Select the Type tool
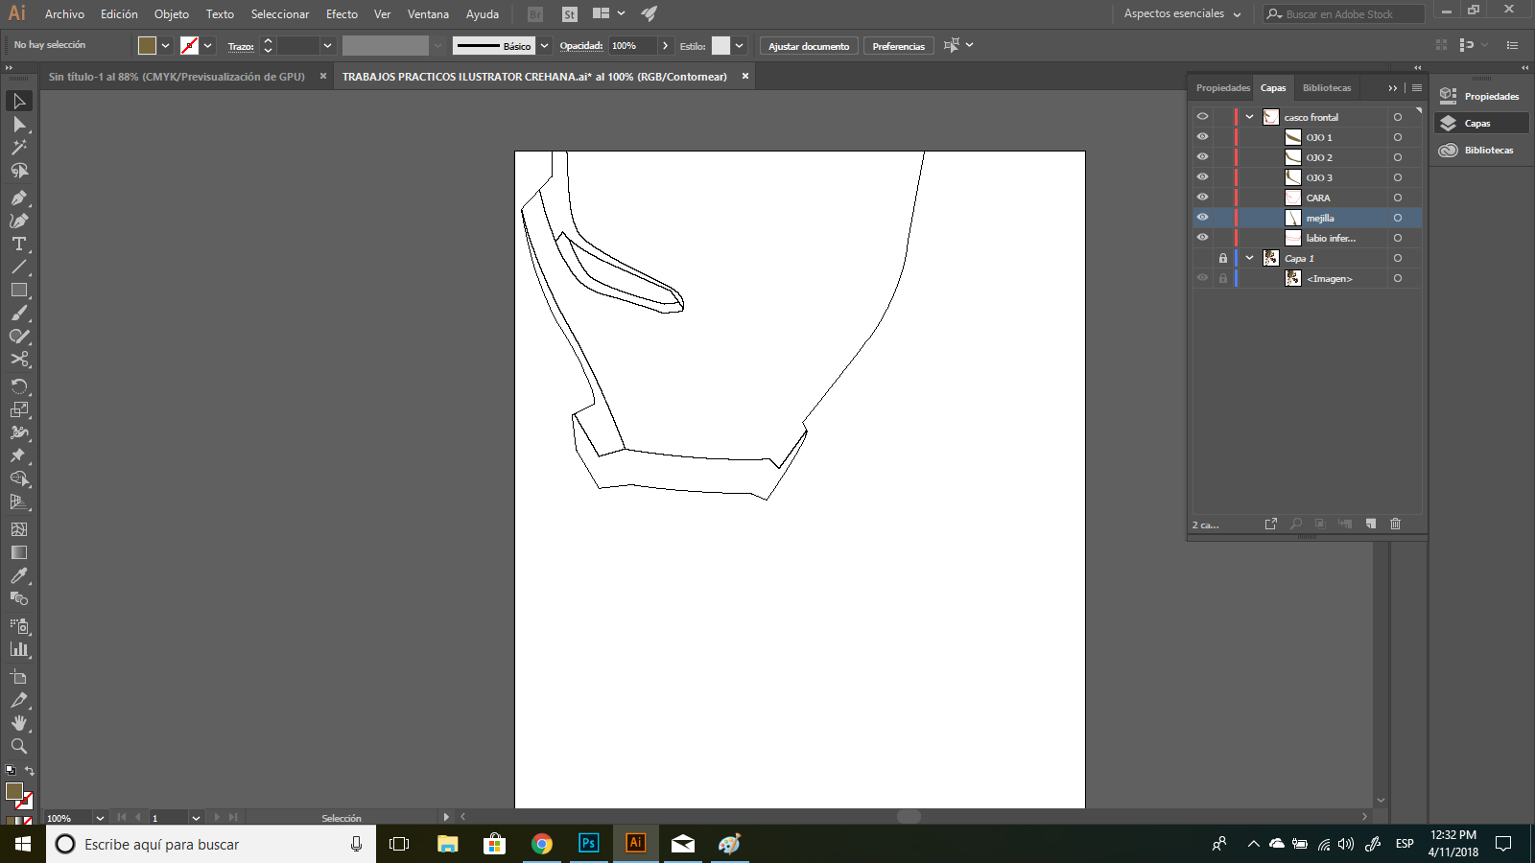 click(x=18, y=244)
